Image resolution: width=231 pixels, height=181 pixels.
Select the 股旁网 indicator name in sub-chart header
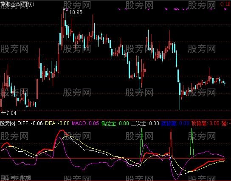pos(8,123)
